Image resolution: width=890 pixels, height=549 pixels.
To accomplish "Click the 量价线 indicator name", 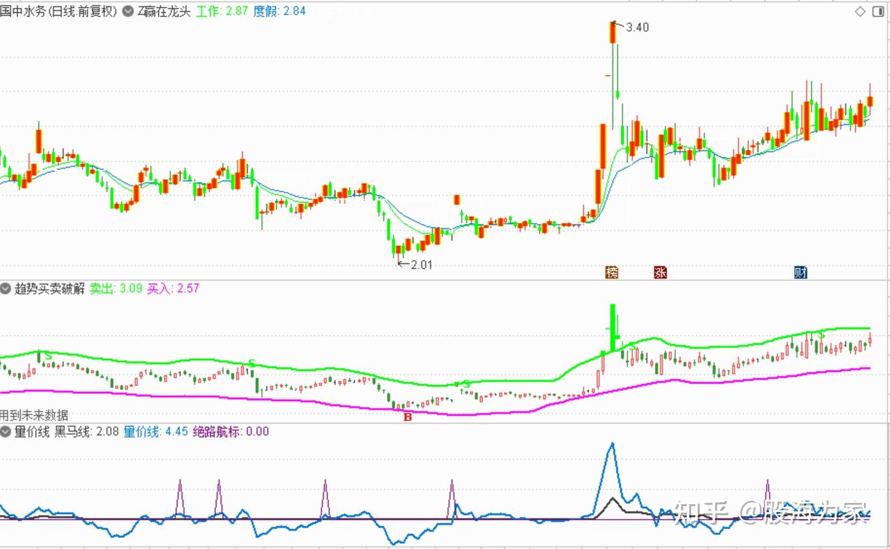I will 32,431.
